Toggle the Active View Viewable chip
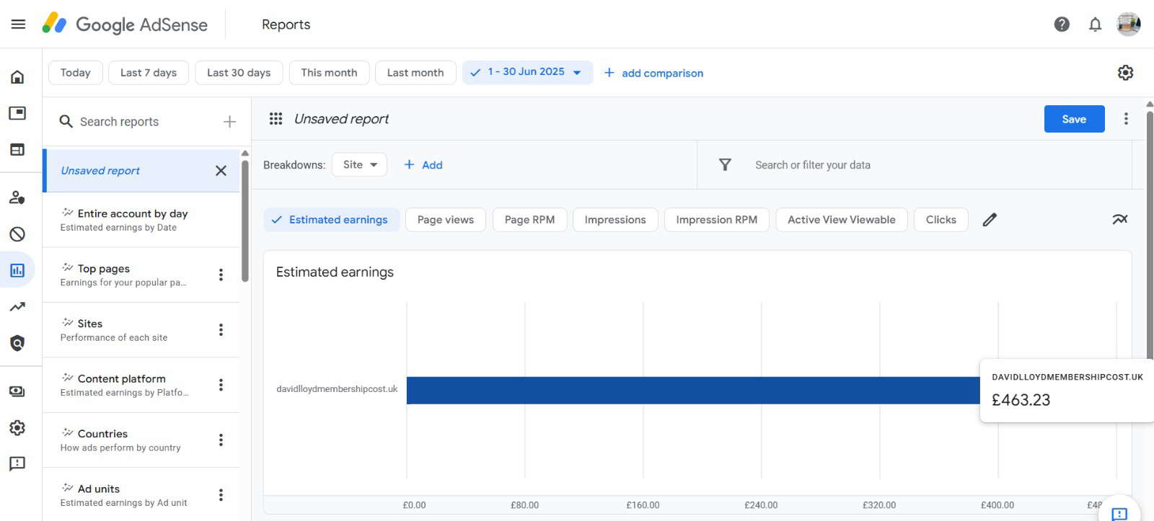Image resolution: width=1154 pixels, height=521 pixels. [842, 220]
